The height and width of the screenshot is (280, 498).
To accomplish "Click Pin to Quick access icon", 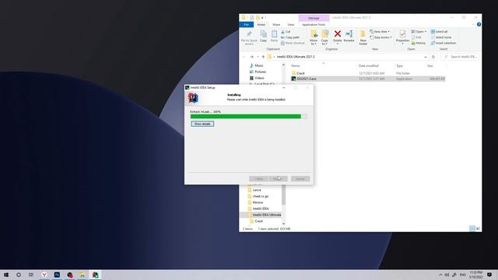I will [x=249, y=37].
